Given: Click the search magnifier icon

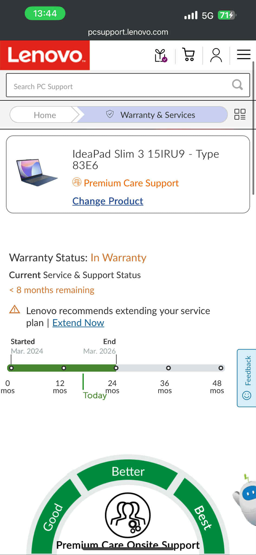Looking at the screenshot, I should click(237, 85).
